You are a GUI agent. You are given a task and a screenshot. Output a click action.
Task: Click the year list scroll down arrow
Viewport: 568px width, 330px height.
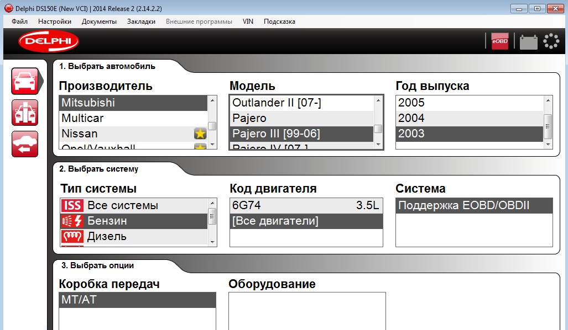(x=548, y=145)
